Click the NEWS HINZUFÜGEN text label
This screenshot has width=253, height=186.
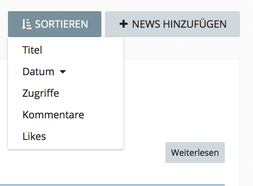[179, 24]
